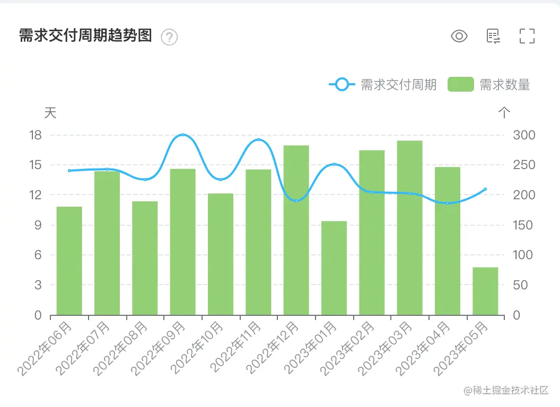Click line point at 2022年11月
The image size is (560, 407).
click(259, 139)
